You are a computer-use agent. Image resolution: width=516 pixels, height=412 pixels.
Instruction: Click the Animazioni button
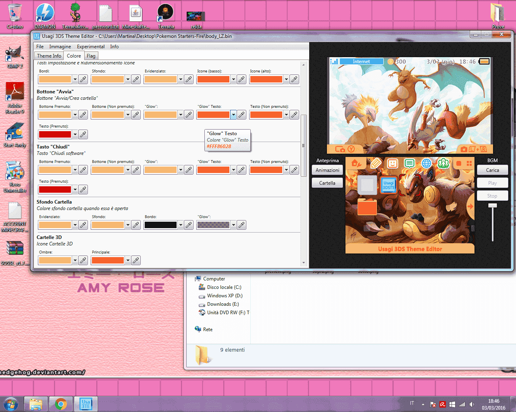[x=327, y=170]
